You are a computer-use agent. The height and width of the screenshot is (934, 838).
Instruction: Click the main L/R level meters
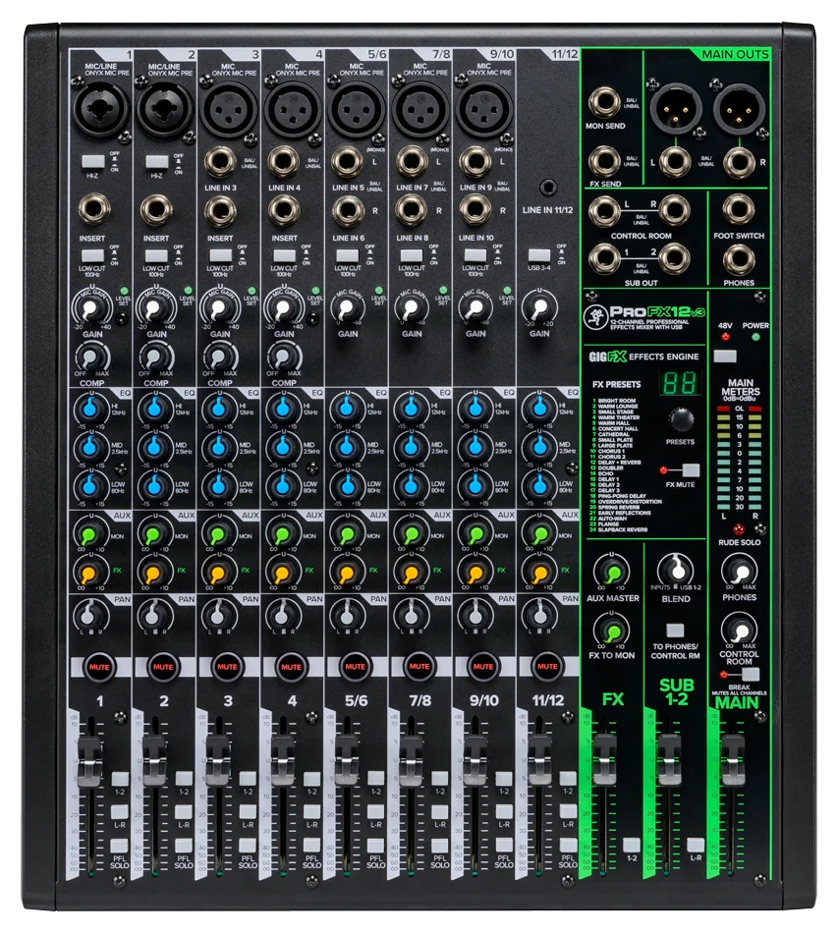[739, 458]
